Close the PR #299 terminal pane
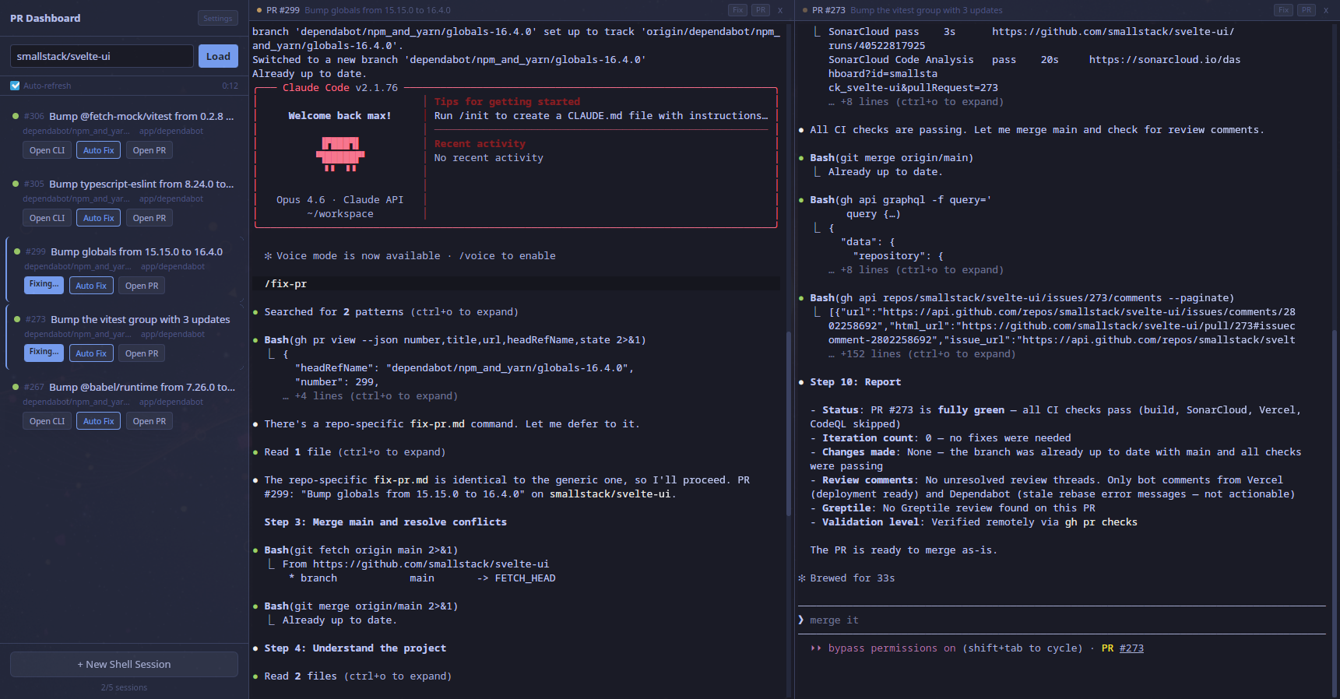 click(x=780, y=10)
